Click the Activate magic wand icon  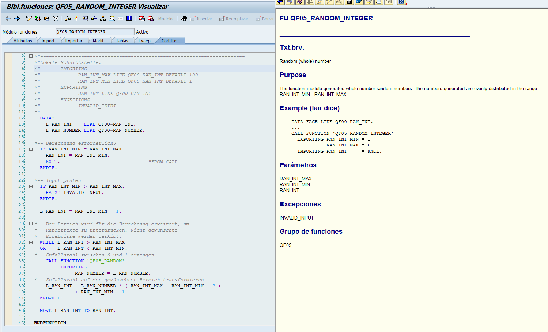(x=76, y=19)
